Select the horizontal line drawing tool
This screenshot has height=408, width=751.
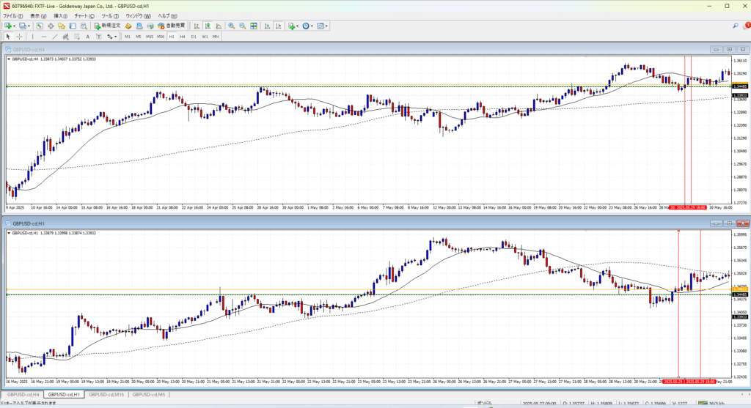45,36
